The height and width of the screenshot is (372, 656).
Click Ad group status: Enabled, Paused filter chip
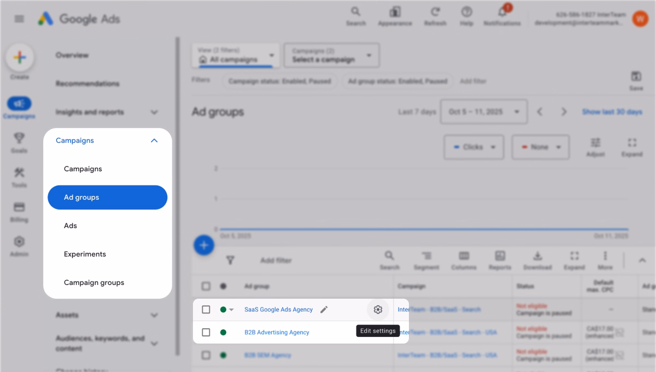(x=398, y=81)
